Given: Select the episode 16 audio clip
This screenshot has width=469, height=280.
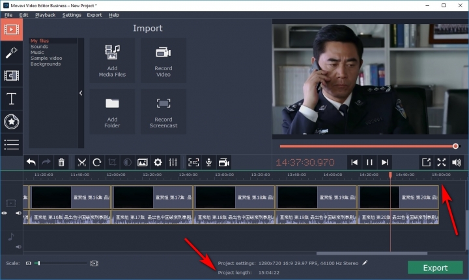Looking at the screenshot, I should point(70,217).
